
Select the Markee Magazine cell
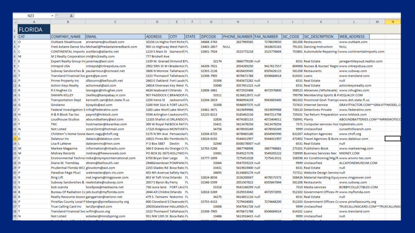click(x=68, y=148)
